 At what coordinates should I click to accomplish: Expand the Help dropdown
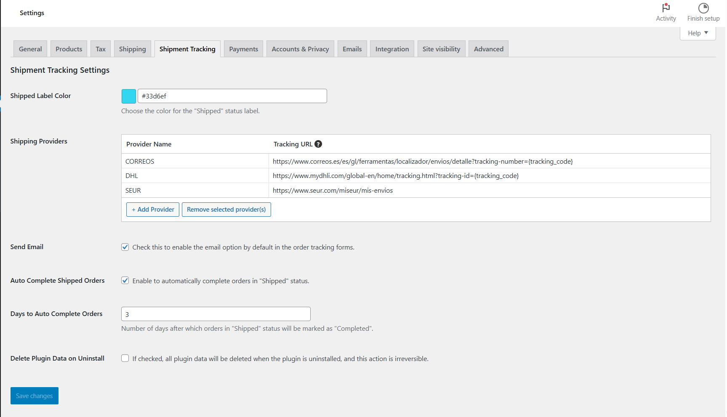[698, 33]
